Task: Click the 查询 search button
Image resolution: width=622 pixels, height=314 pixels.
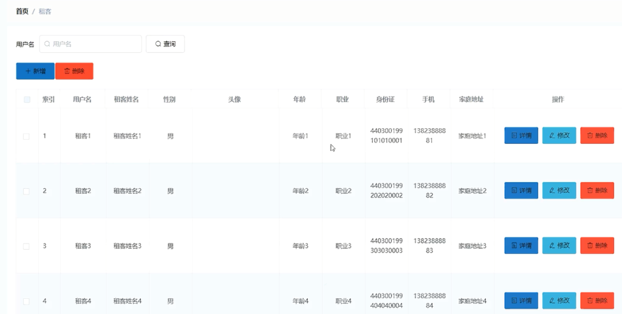Action: [165, 44]
